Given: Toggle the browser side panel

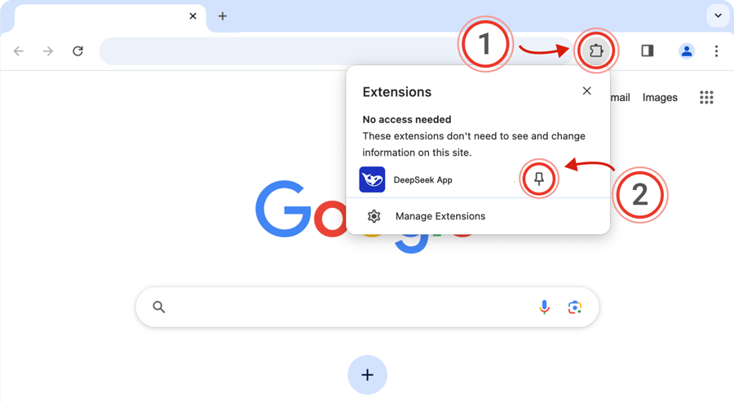Looking at the screenshot, I should coord(648,51).
